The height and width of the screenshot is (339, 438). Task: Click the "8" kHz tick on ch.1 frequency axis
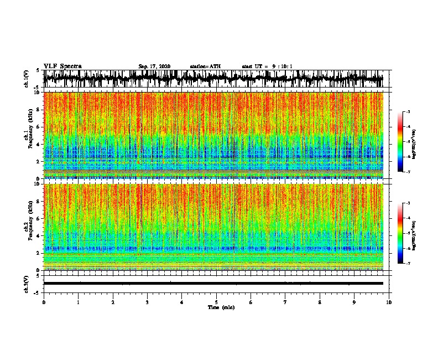(x=39, y=110)
